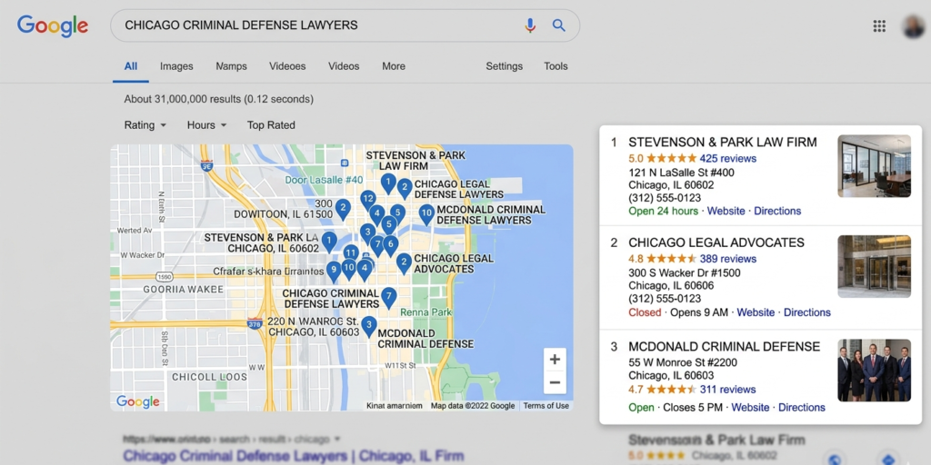Viewport: 931px width, 465px height.
Task: Zoom out on the map with minus button
Action: coord(555,382)
